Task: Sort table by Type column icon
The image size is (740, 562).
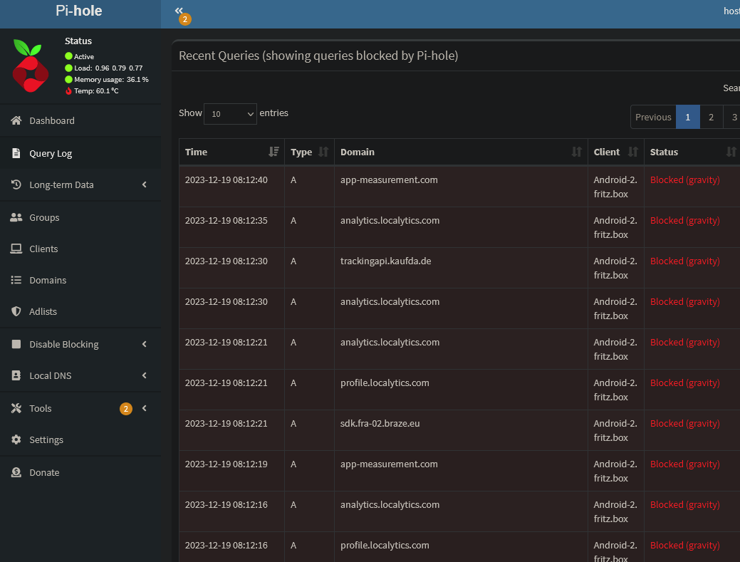Action: (x=323, y=152)
